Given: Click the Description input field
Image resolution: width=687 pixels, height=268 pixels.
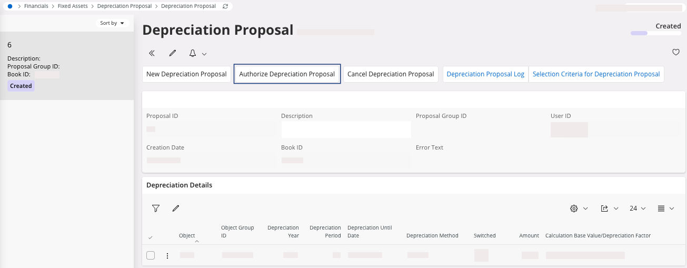Looking at the screenshot, I should tap(346, 130).
